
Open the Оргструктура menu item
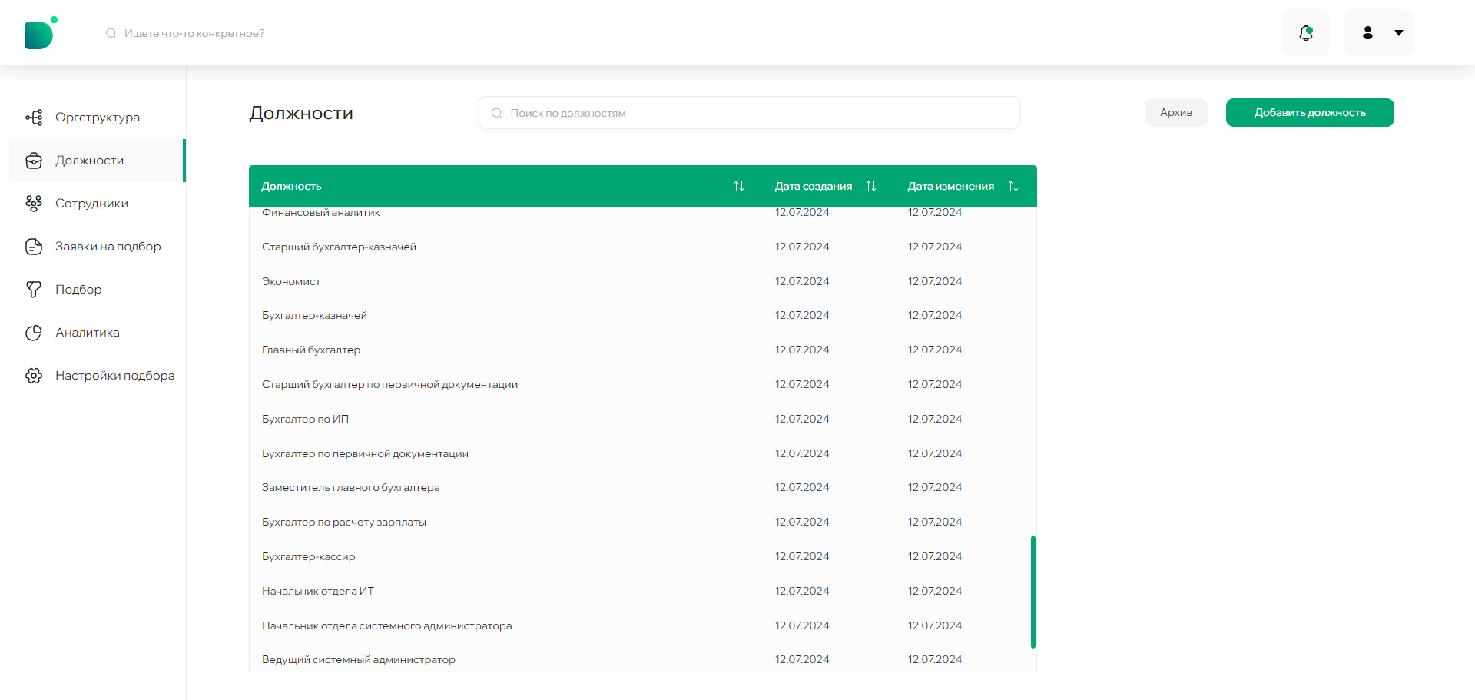click(98, 118)
